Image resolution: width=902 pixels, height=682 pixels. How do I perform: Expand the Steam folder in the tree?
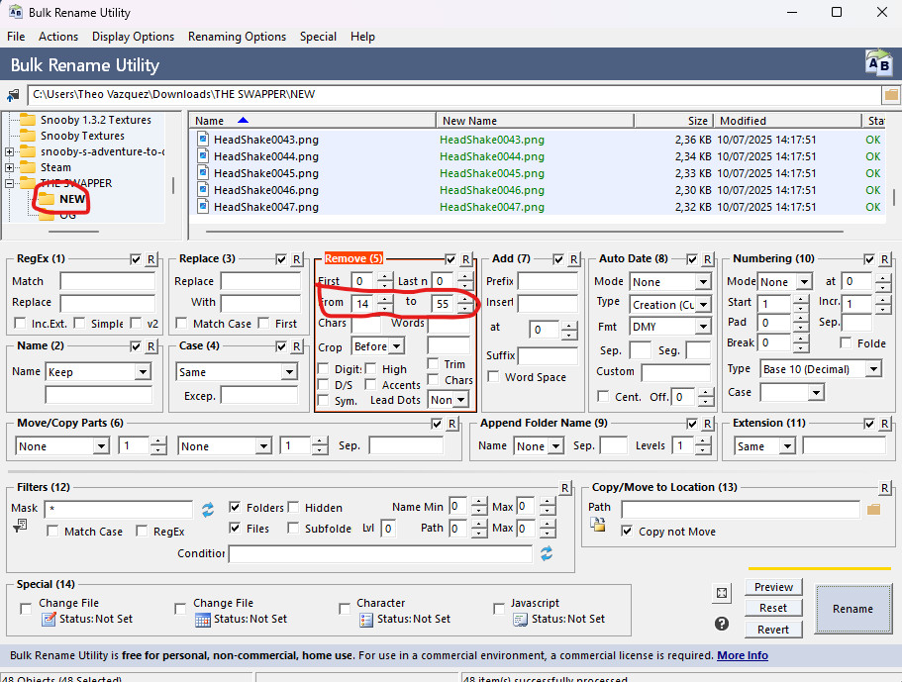(x=10, y=168)
